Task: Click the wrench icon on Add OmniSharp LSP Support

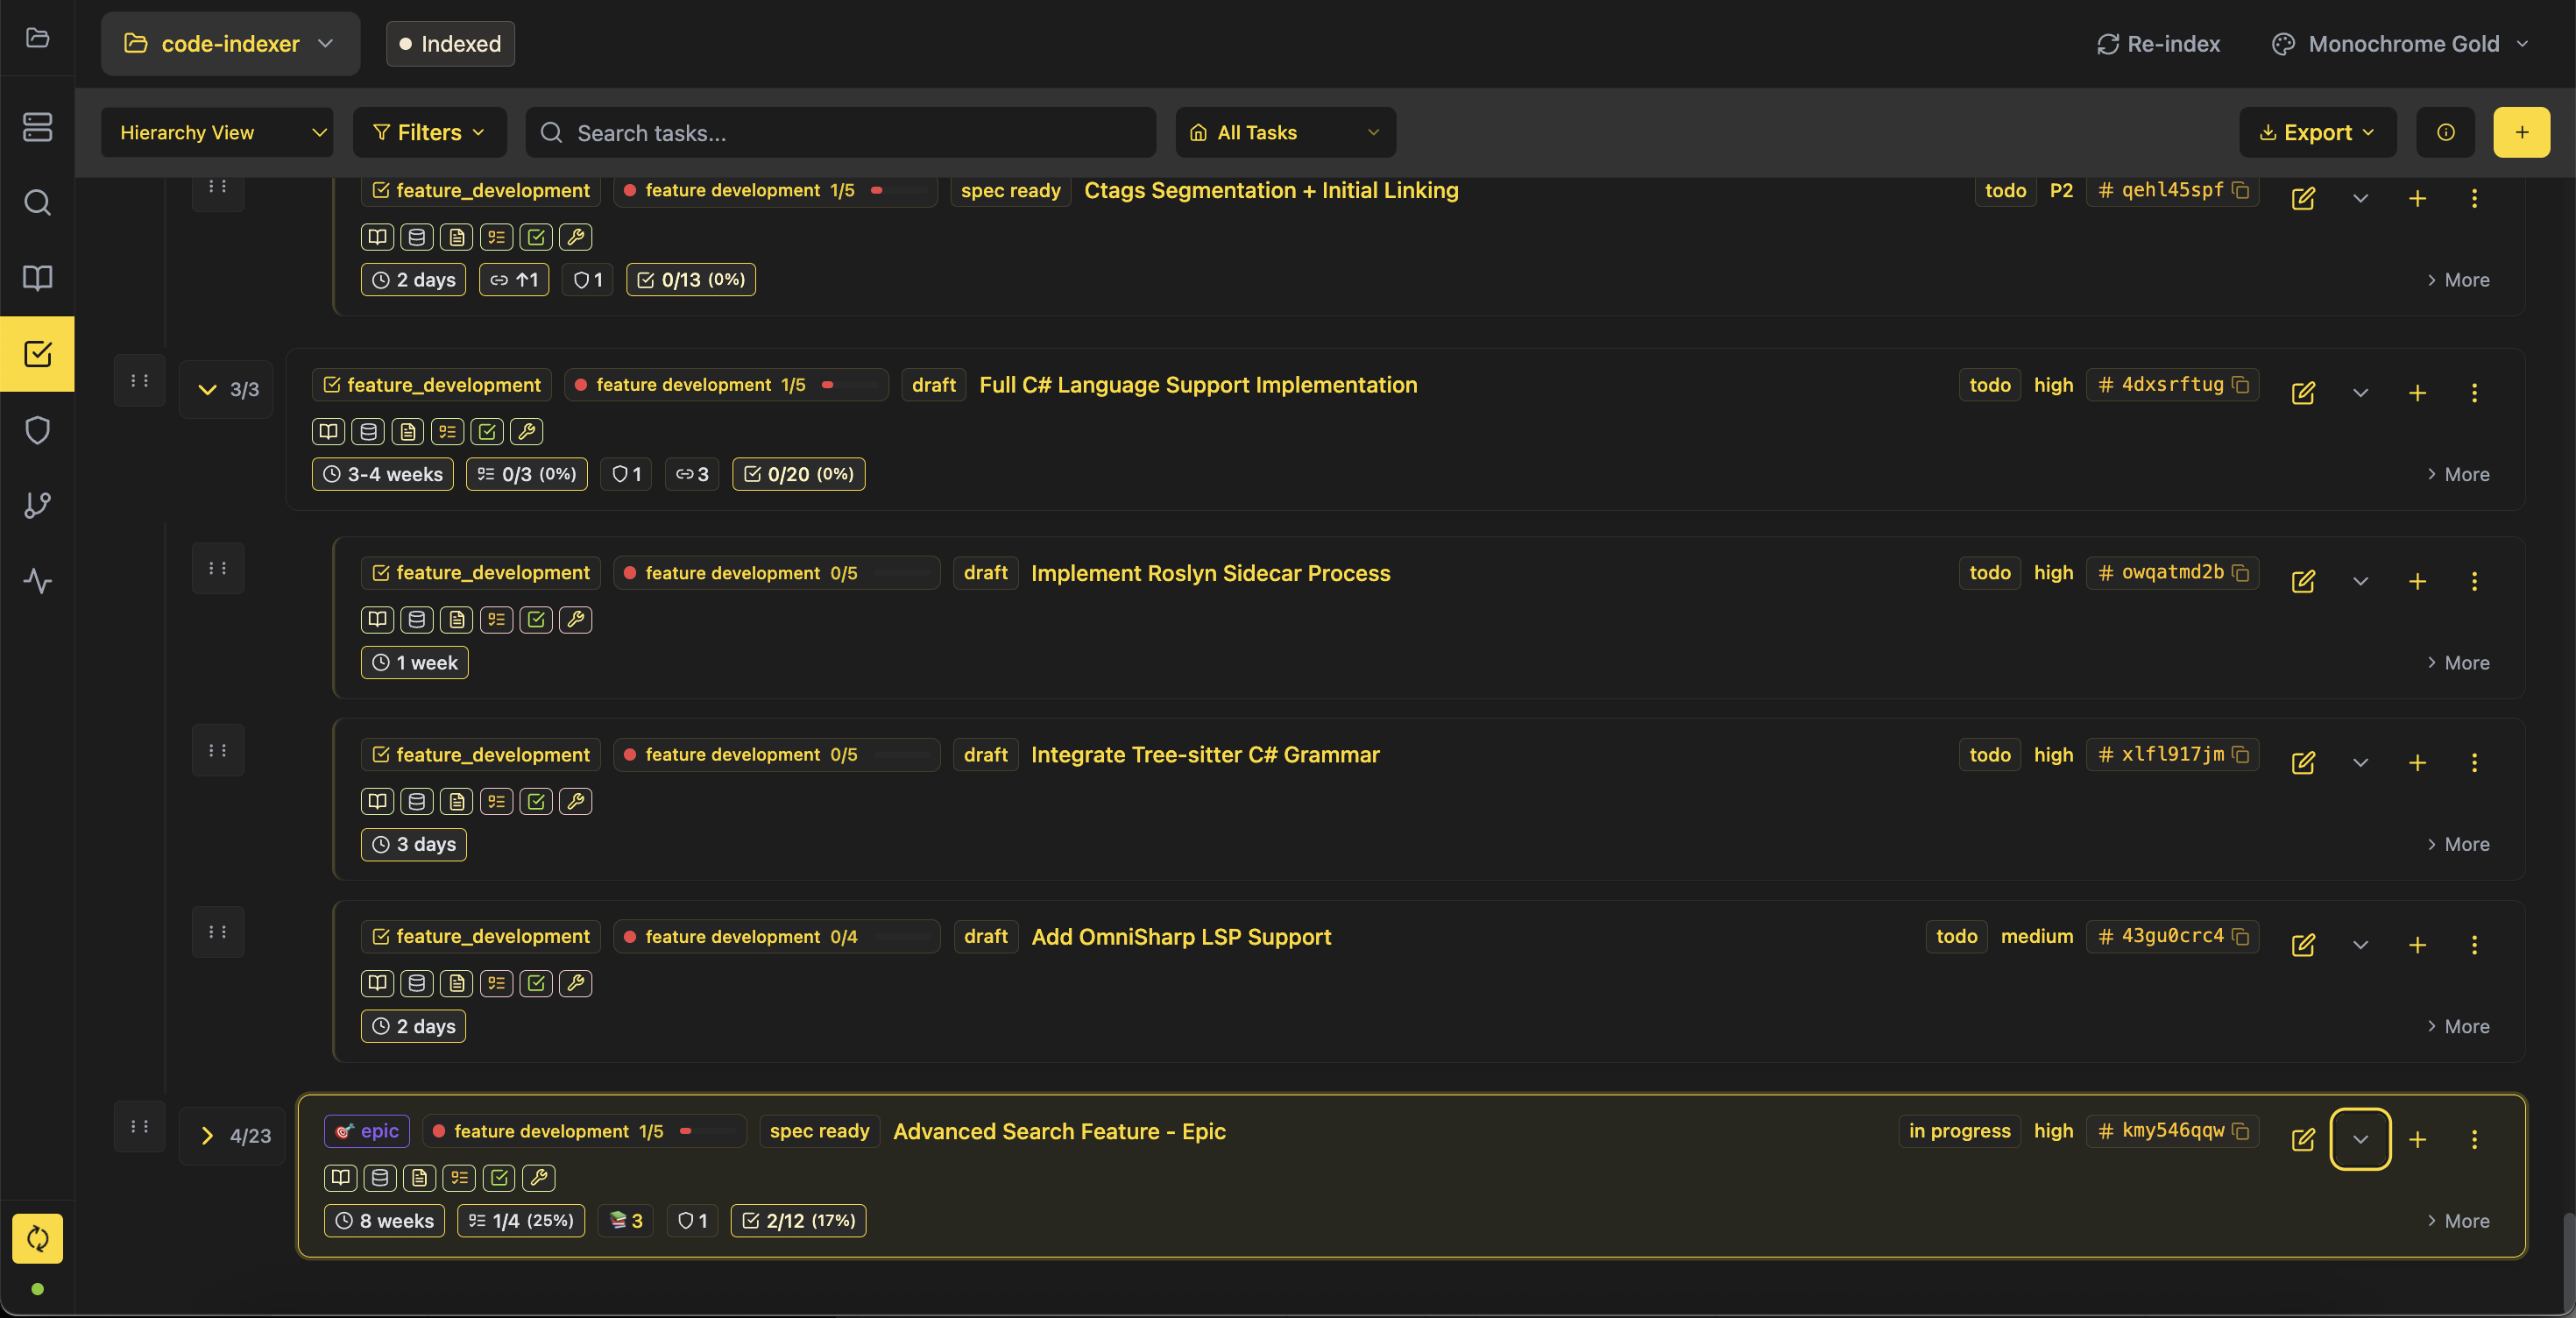Action: coord(575,983)
